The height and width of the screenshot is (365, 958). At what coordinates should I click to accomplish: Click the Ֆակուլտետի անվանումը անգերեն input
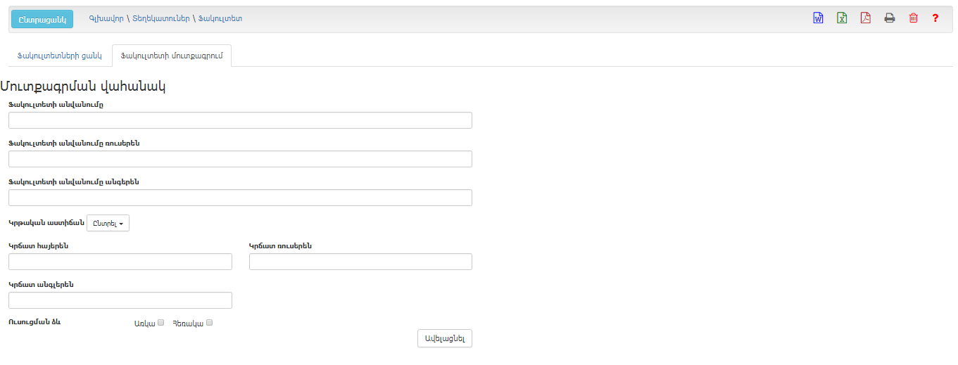240,198
